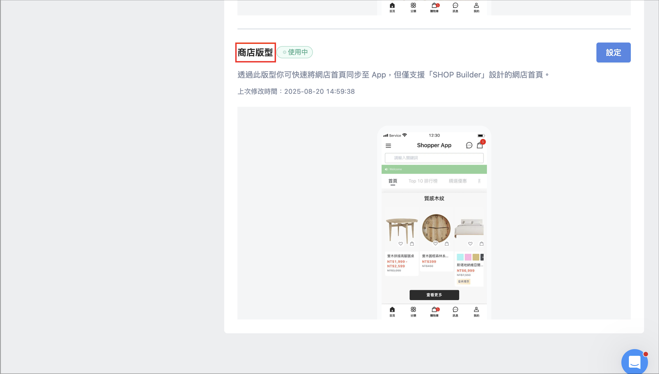Pick the light cyan color swatch
The image size is (659, 374).
coord(460,257)
